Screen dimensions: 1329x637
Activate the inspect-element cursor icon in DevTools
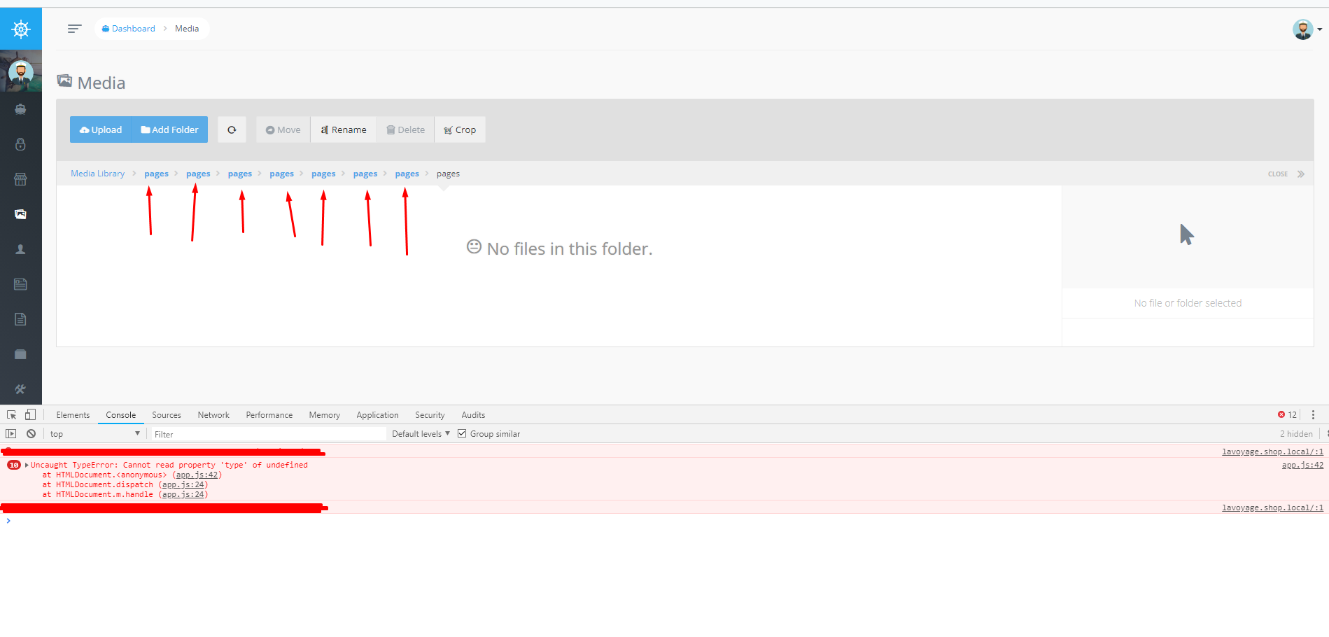click(x=11, y=414)
